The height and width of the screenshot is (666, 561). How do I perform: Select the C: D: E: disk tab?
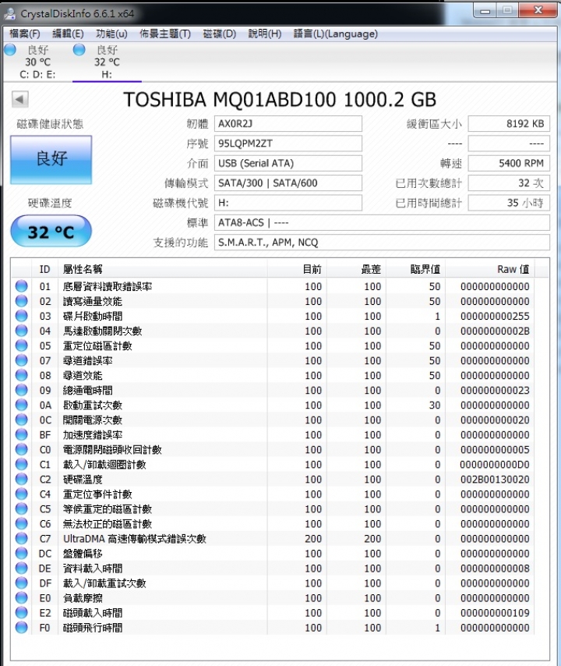point(37,62)
